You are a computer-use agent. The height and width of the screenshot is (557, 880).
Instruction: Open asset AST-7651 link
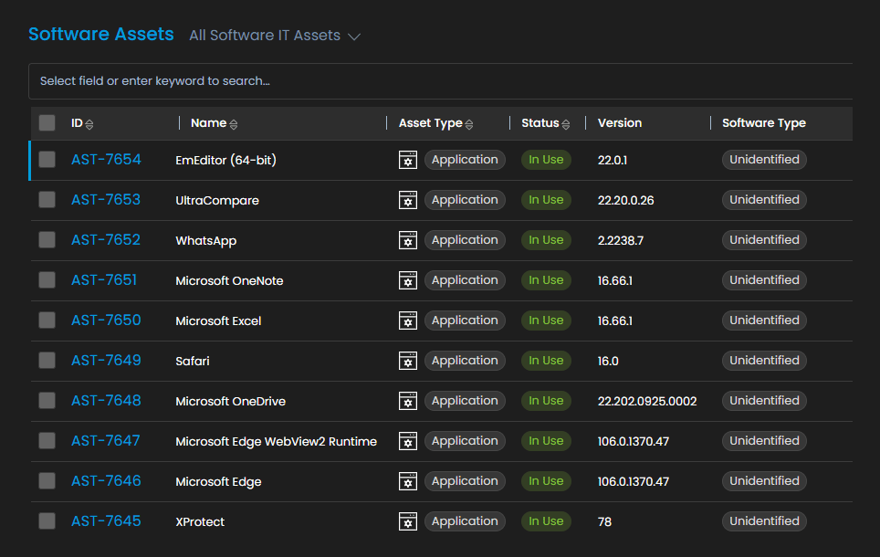(104, 279)
